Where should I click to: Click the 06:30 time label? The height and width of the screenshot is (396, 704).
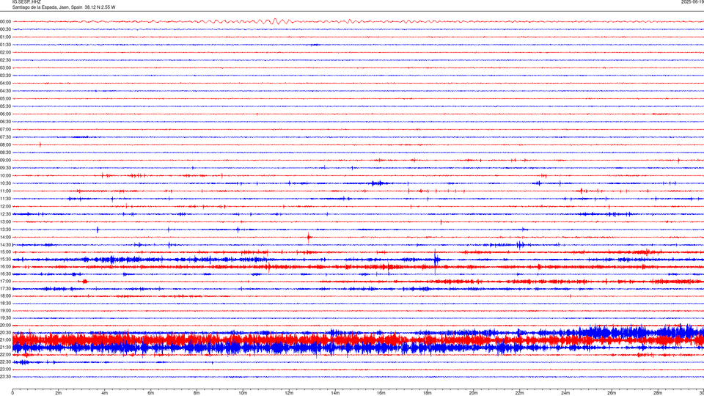click(x=5, y=122)
